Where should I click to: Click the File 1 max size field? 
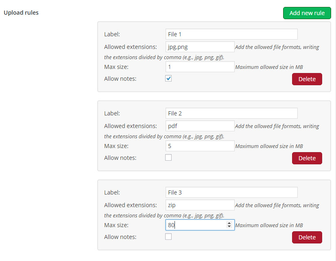(x=200, y=67)
